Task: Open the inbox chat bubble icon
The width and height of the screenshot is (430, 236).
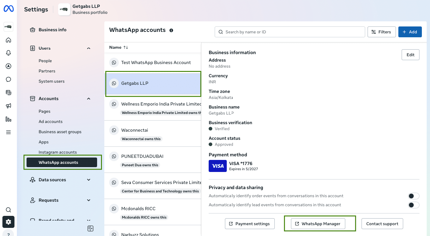Action: pyautogui.click(x=8, y=79)
